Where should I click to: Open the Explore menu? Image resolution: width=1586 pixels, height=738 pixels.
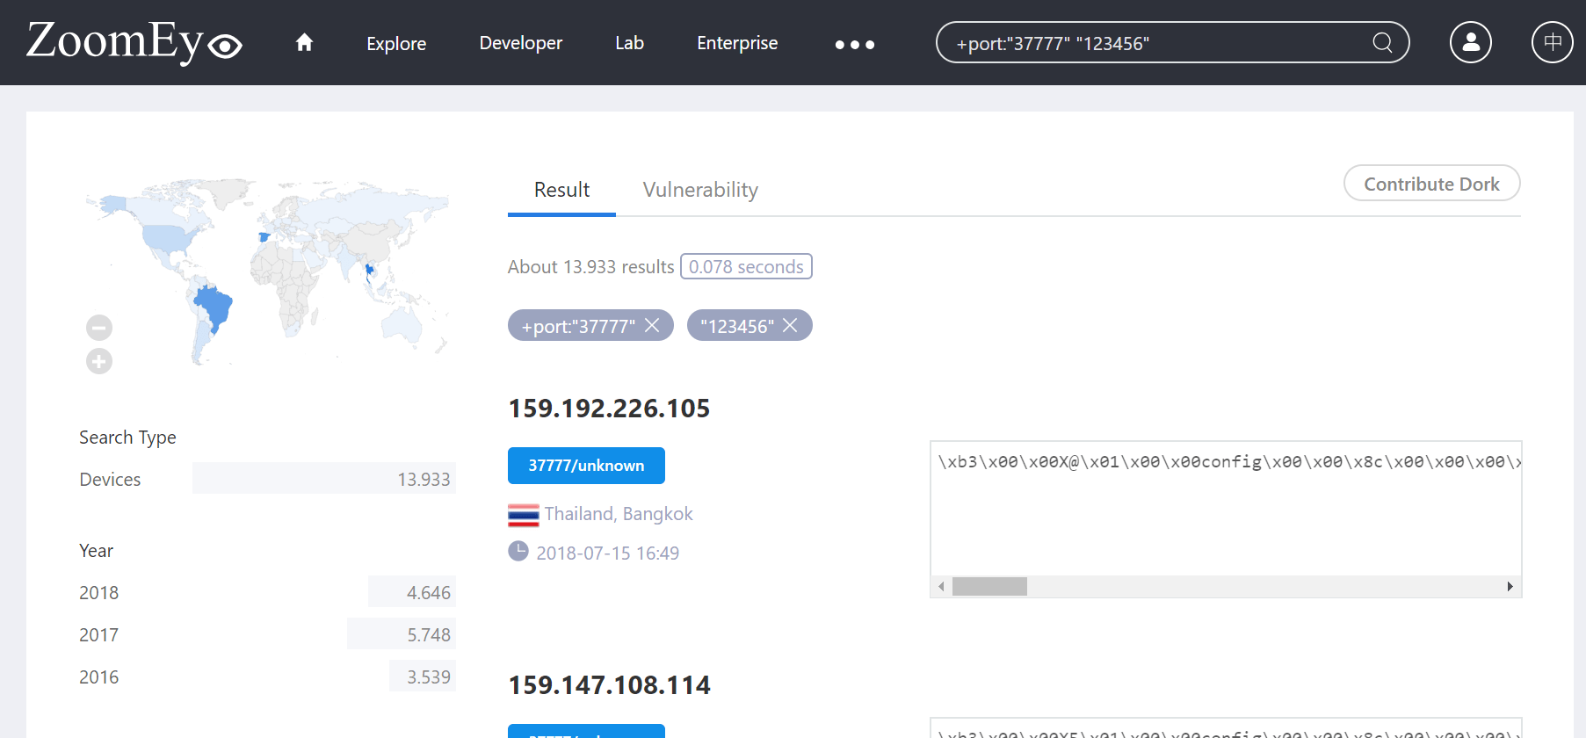[396, 43]
